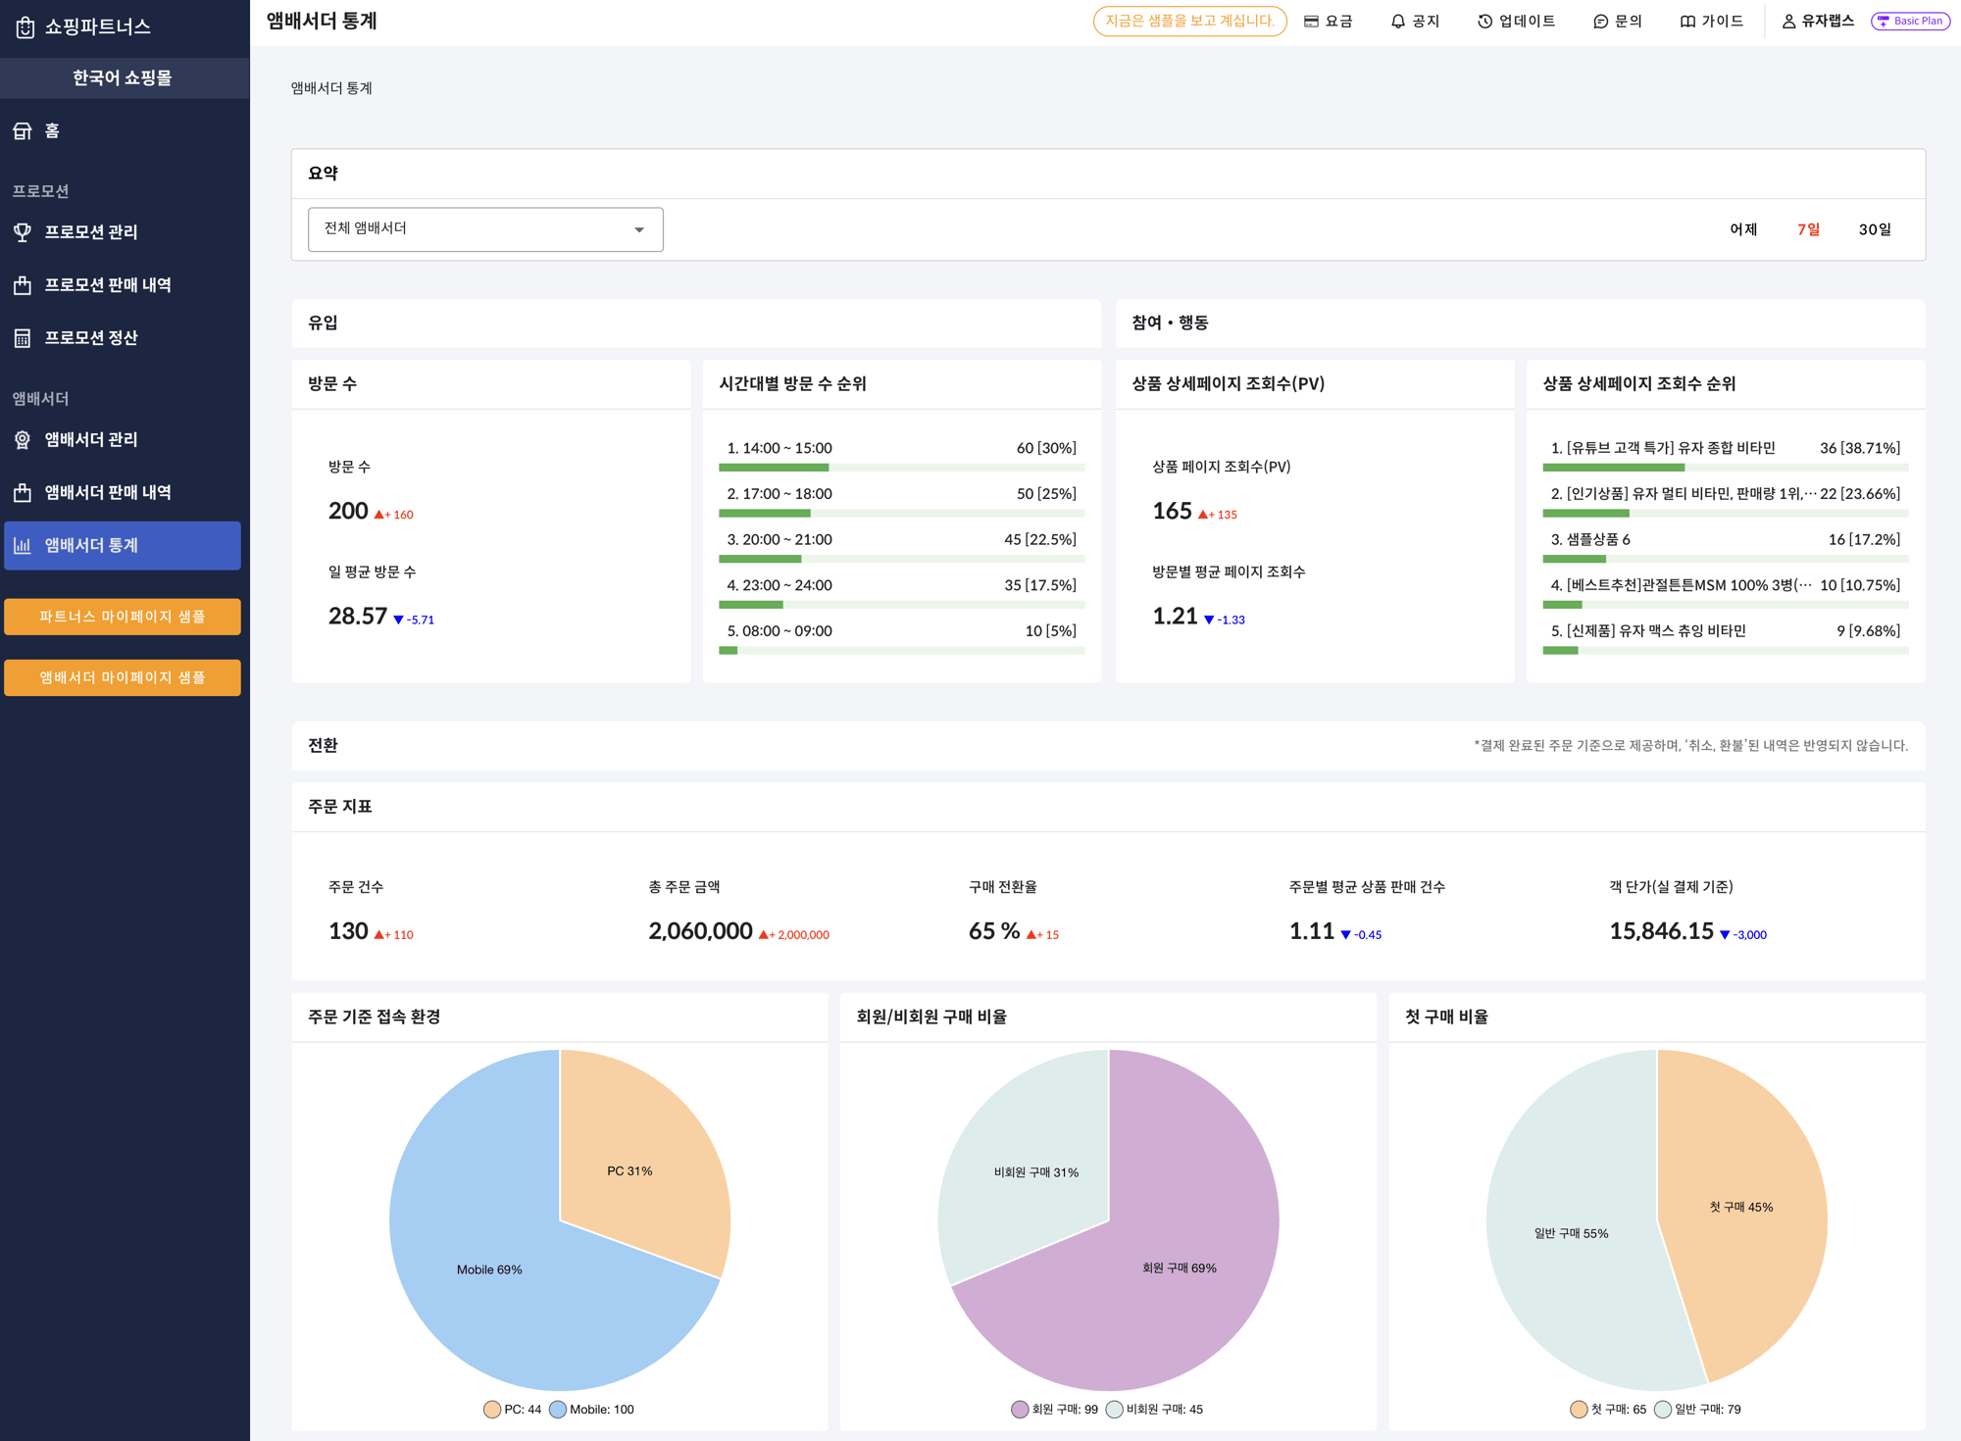
Task: Open the 요금 link in header
Action: click(1329, 22)
